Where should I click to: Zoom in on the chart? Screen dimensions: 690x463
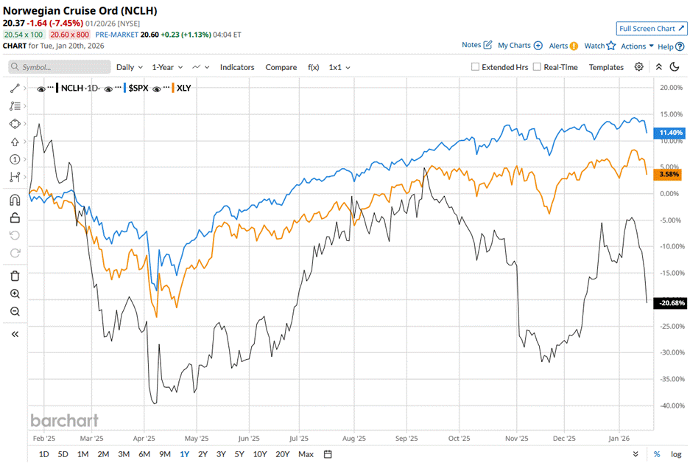15,294
